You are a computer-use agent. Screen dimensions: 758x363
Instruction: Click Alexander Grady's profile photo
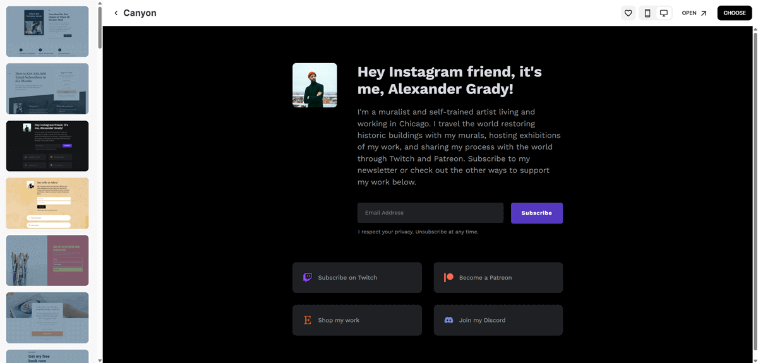click(x=315, y=85)
